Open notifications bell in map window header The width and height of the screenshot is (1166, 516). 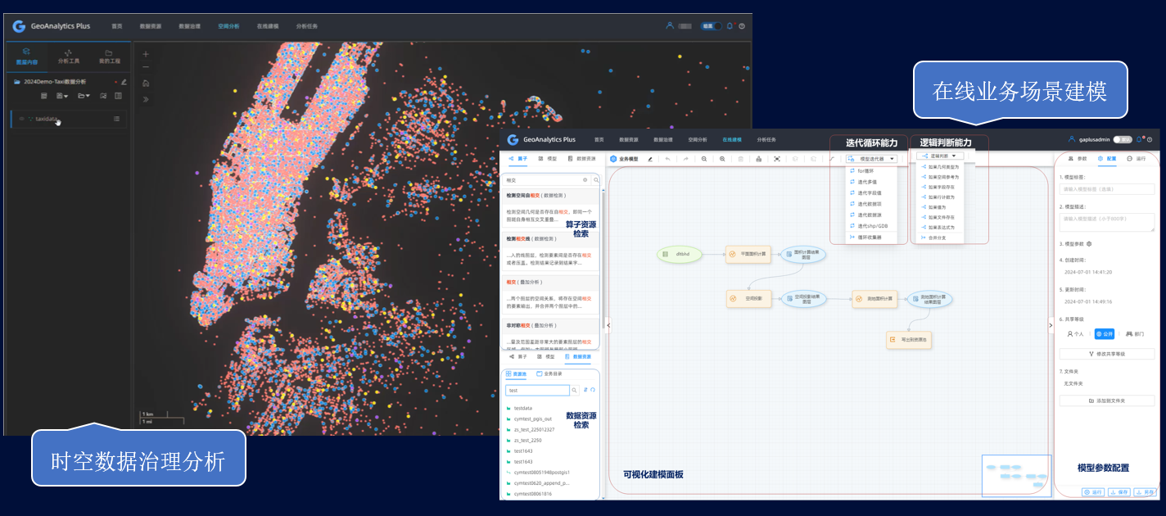point(730,26)
